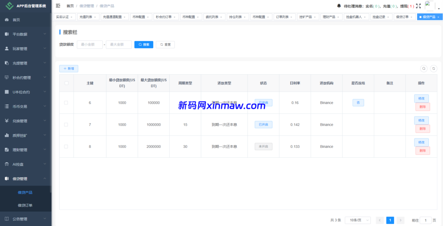Toggle the fullscreen icon in header
The height and width of the screenshot is (226, 443).
[418, 6]
